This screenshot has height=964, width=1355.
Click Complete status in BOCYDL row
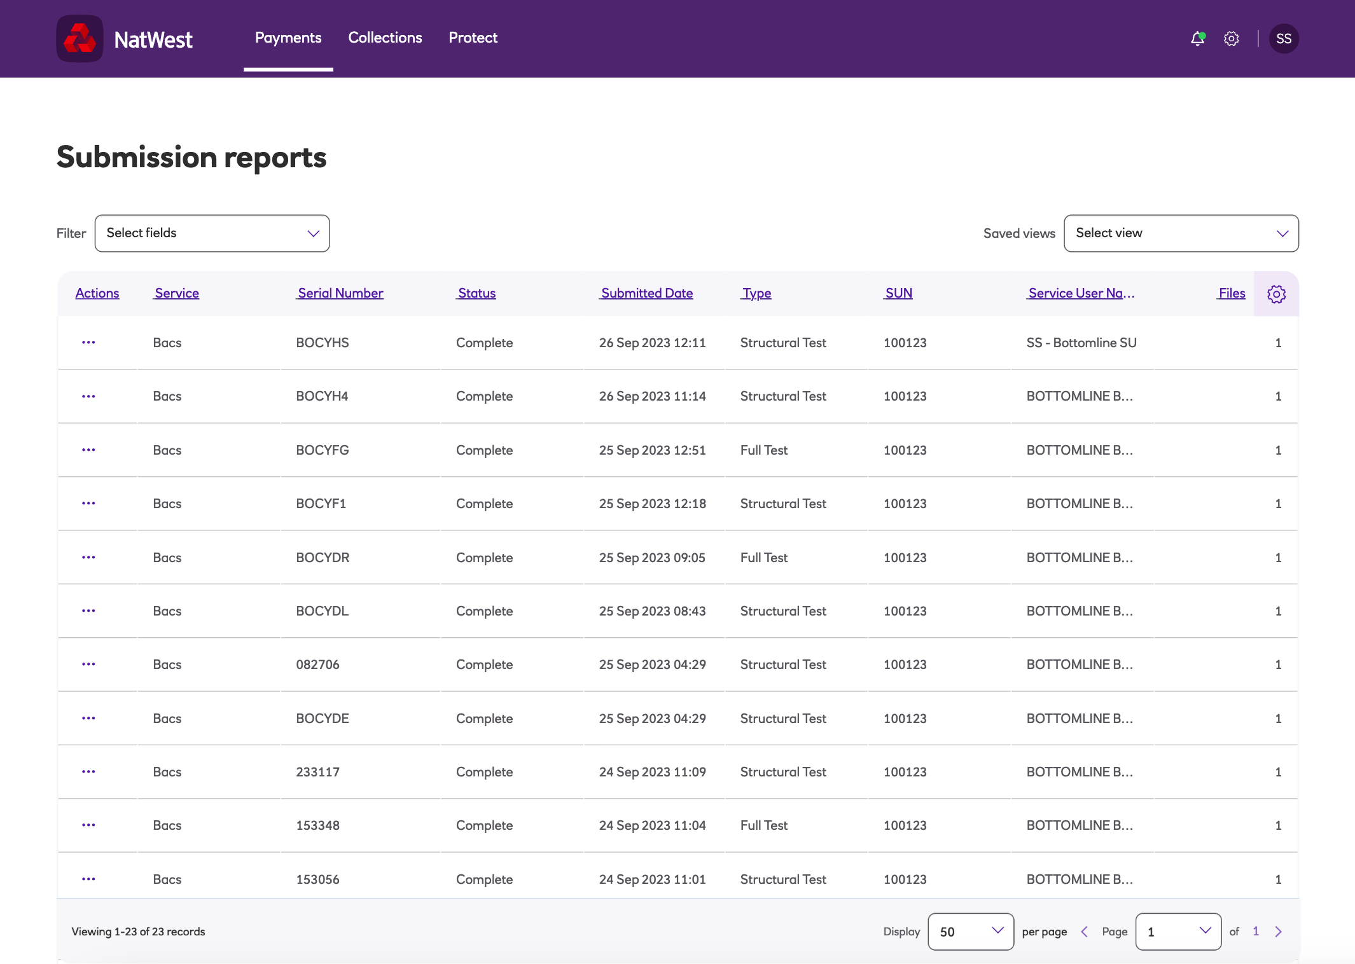(x=484, y=611)
